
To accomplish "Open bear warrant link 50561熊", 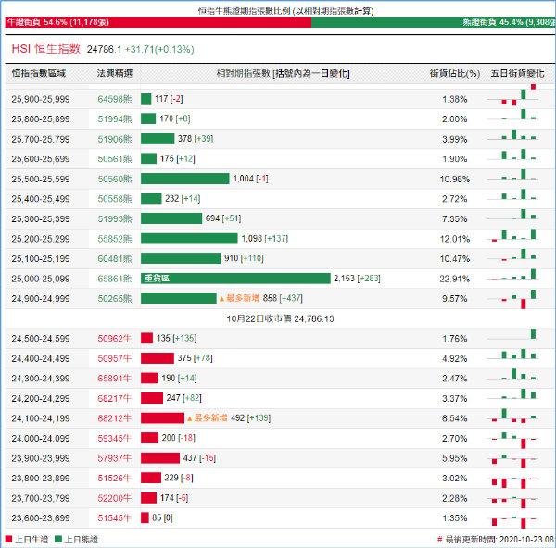I will [115, 159].
